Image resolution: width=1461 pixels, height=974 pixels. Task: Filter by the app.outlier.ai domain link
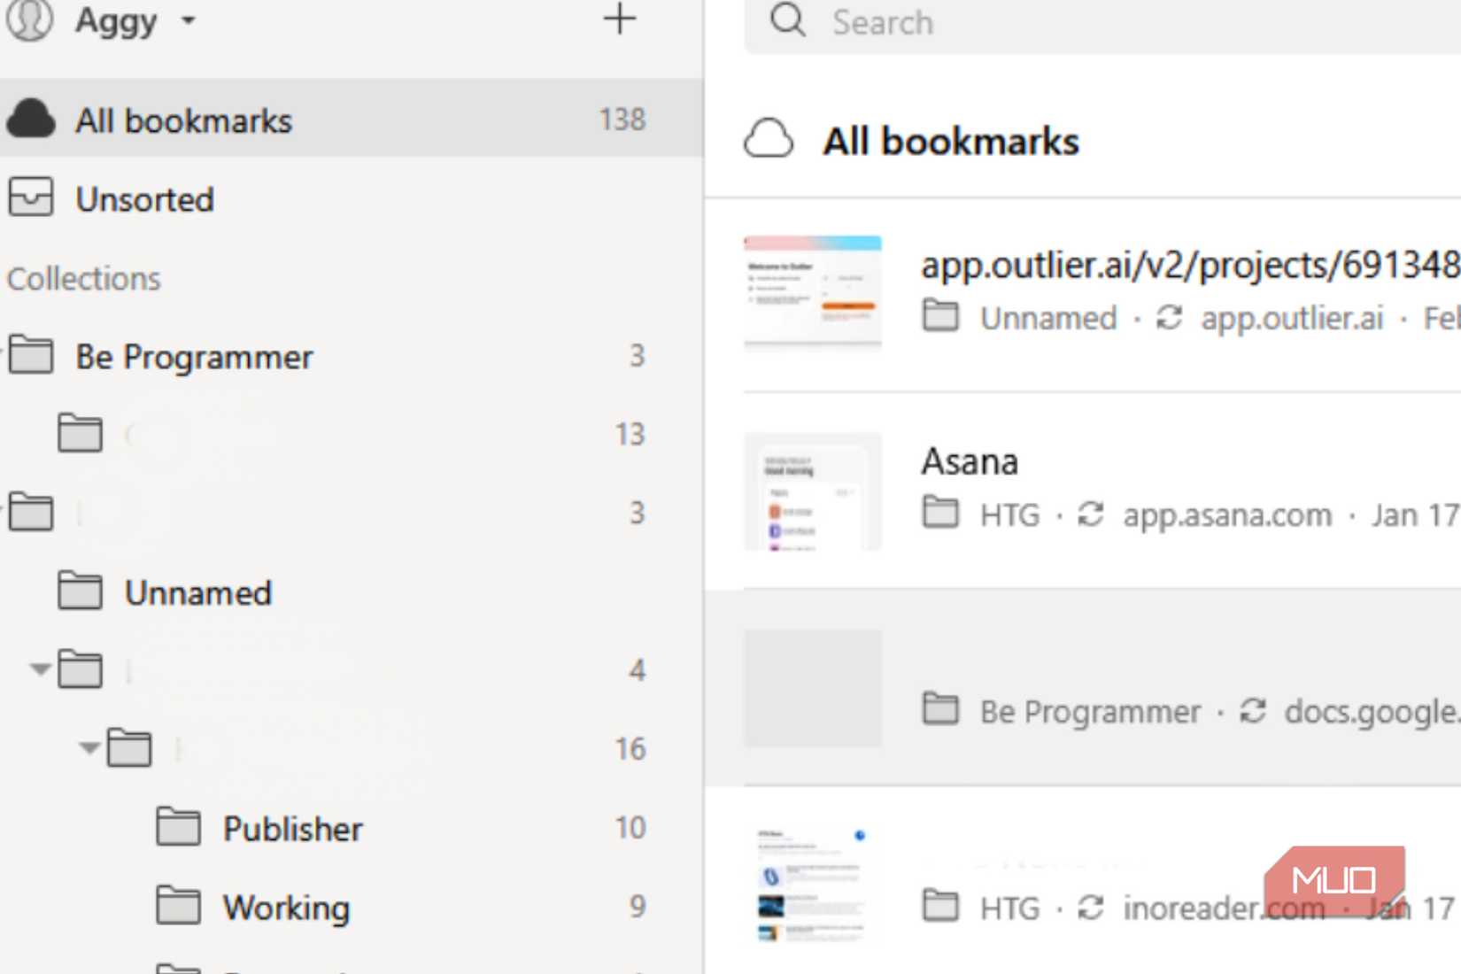(x=1292, y=318)
